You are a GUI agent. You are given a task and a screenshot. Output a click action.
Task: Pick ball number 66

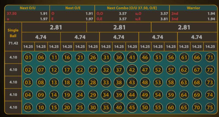coord(197,57)
